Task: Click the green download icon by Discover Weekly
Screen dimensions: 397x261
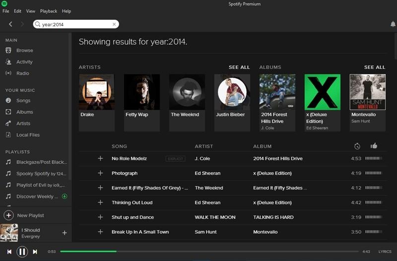Action: [65, 196]
